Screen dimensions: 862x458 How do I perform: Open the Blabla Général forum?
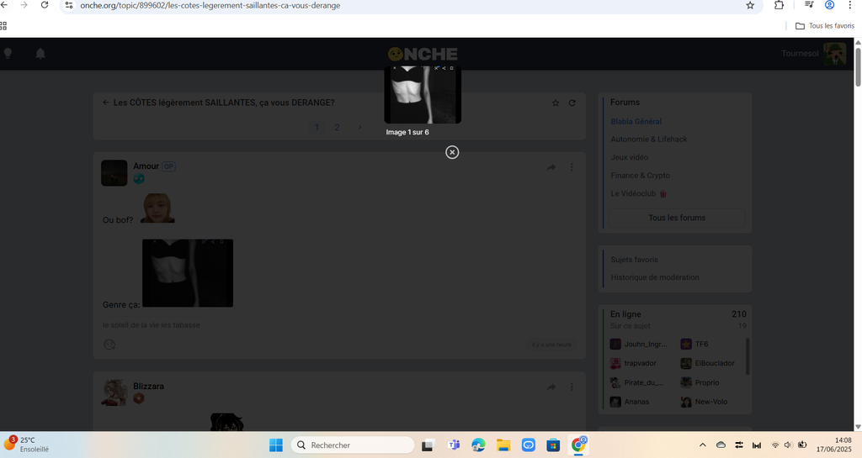[636, 121]
